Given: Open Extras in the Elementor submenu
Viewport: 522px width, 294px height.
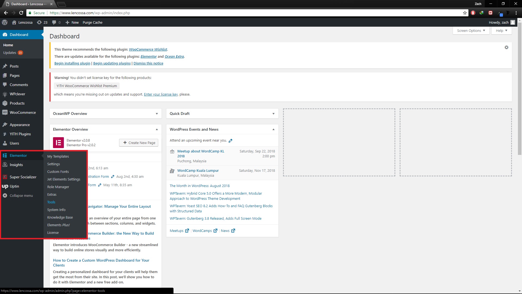Looking at the screenshot, I should [52, 194].
